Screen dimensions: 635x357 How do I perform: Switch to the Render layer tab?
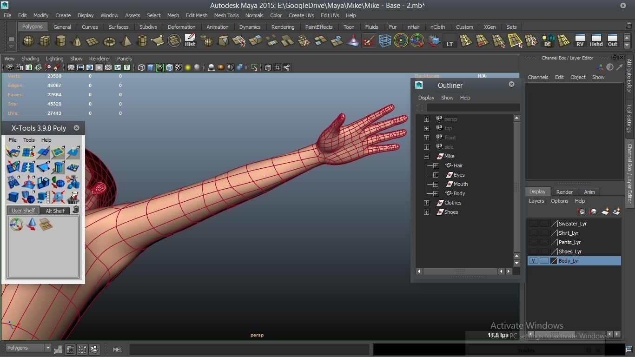point(564,192)
